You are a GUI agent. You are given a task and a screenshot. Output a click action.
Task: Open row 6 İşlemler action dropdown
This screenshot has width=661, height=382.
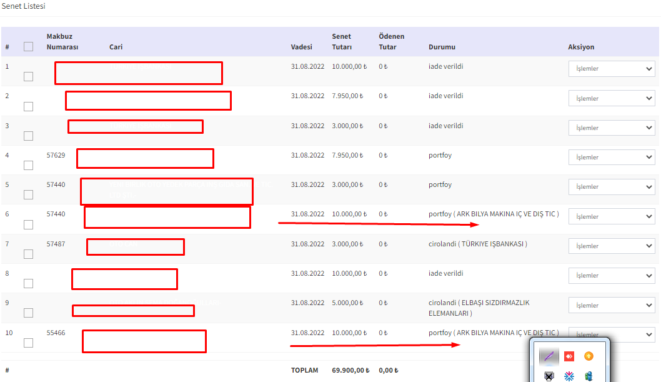611,216
